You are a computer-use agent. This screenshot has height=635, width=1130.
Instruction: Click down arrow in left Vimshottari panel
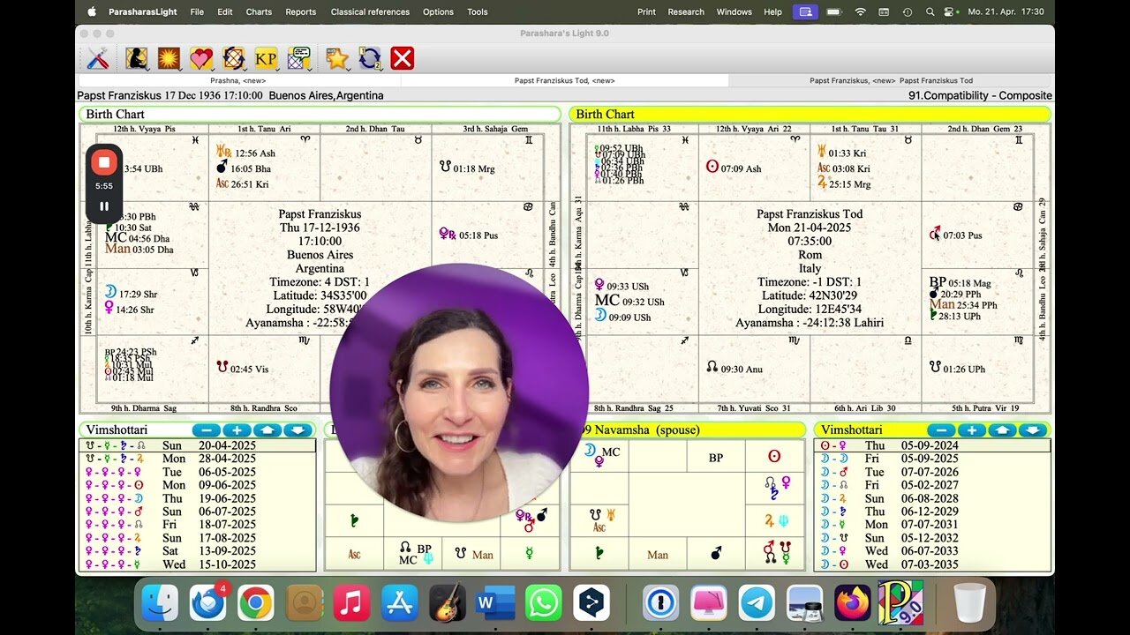coord(298,430)
